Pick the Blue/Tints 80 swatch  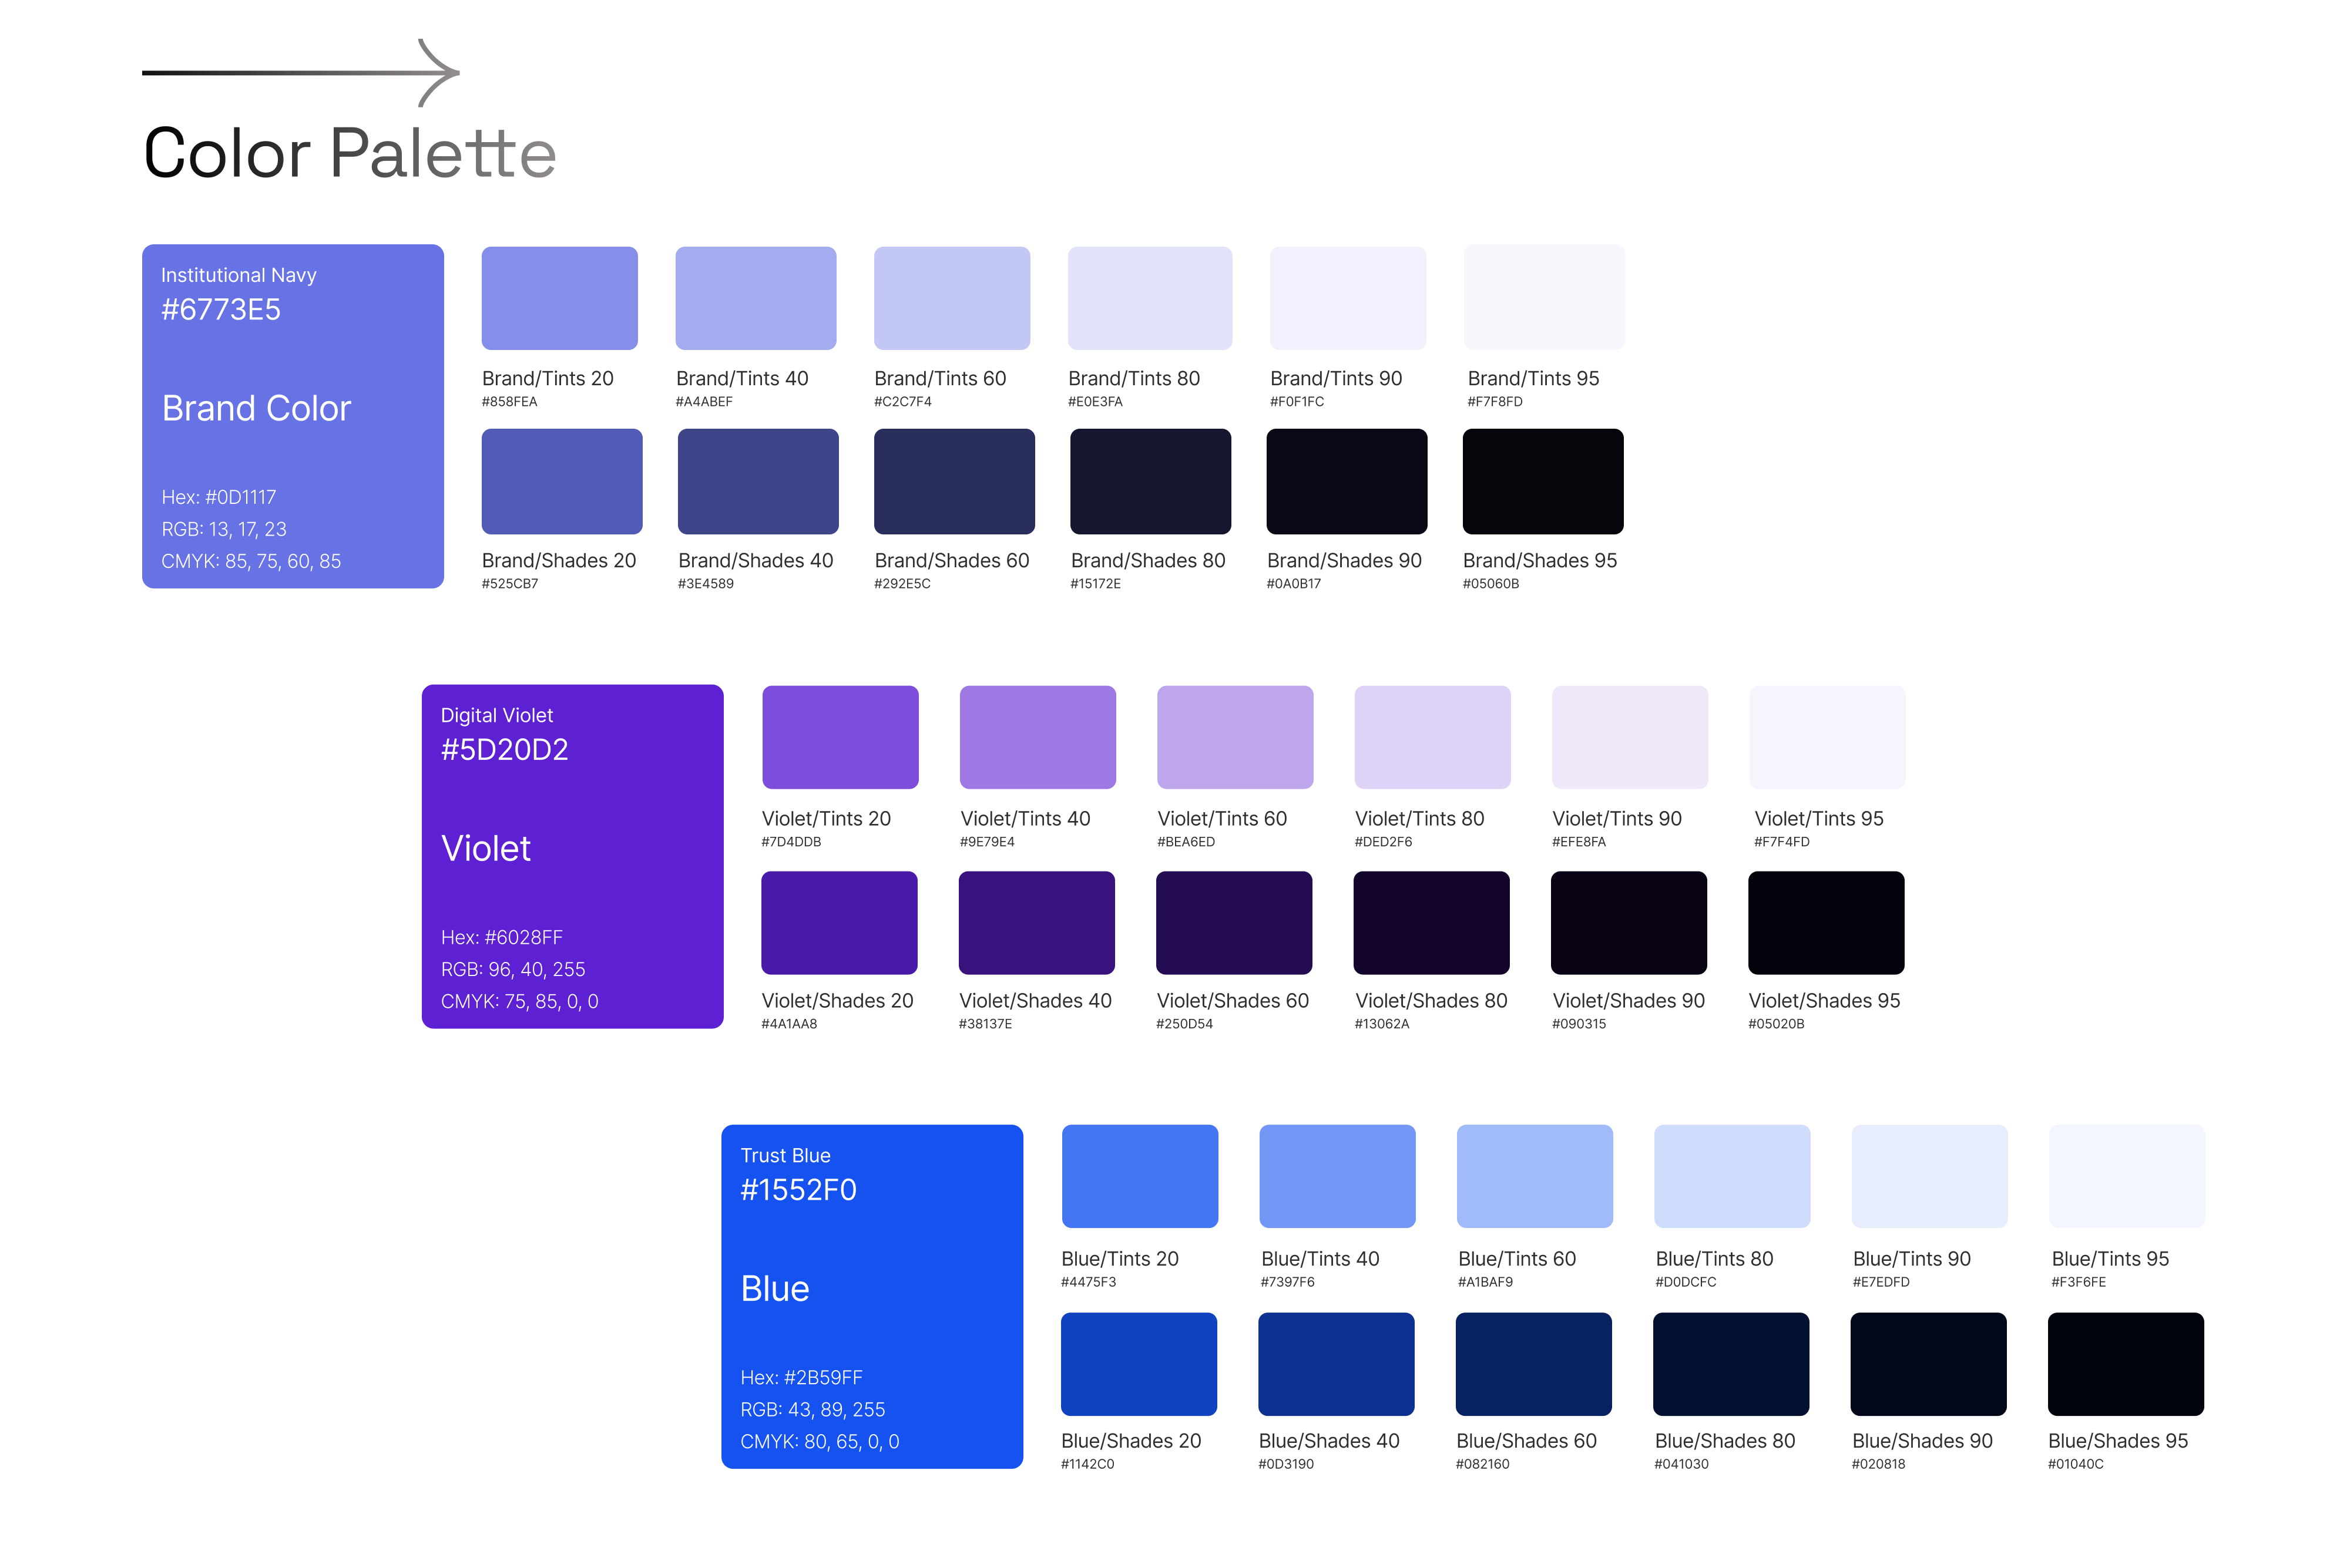pyautogui.click(x=1732, y=1176)
